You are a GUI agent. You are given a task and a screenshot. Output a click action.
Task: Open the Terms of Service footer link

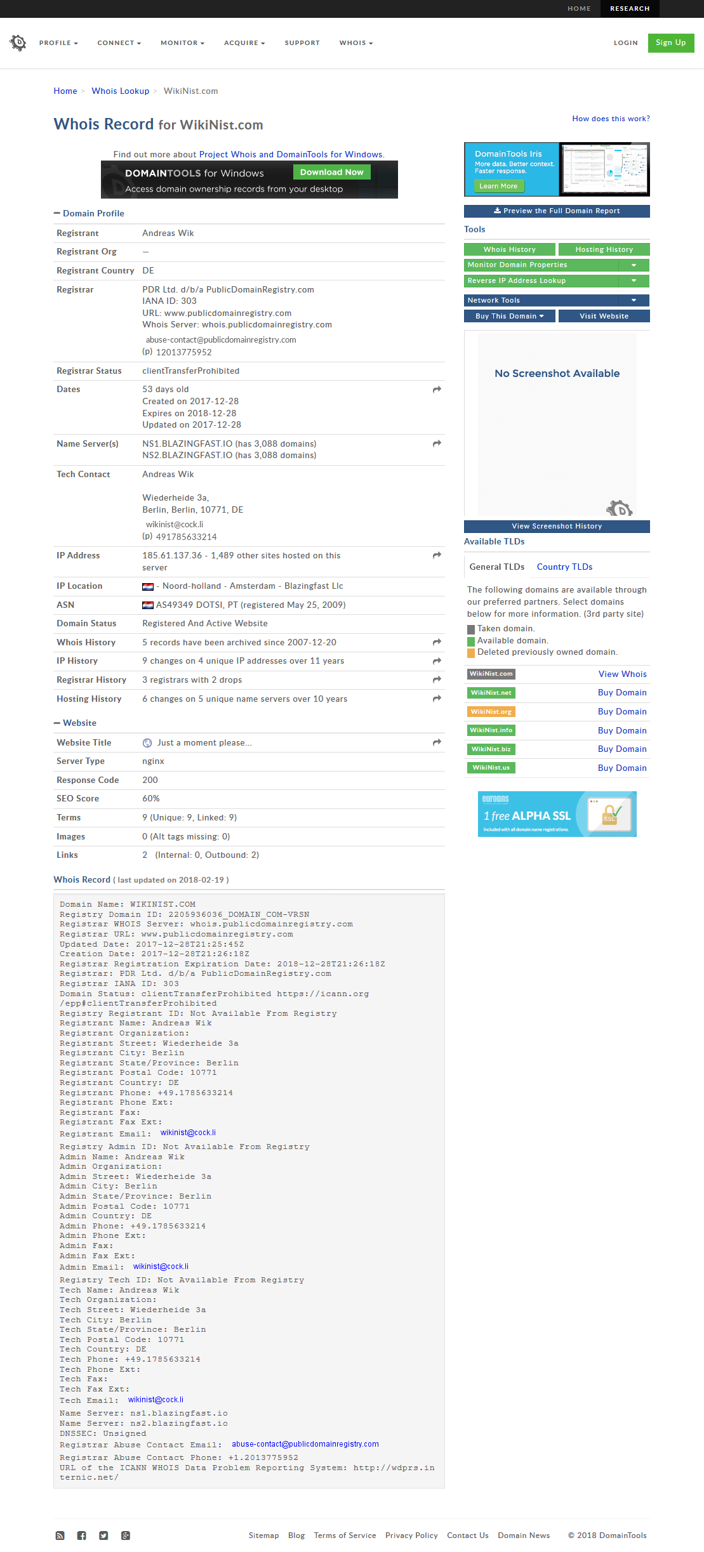tap(345, 1536)
